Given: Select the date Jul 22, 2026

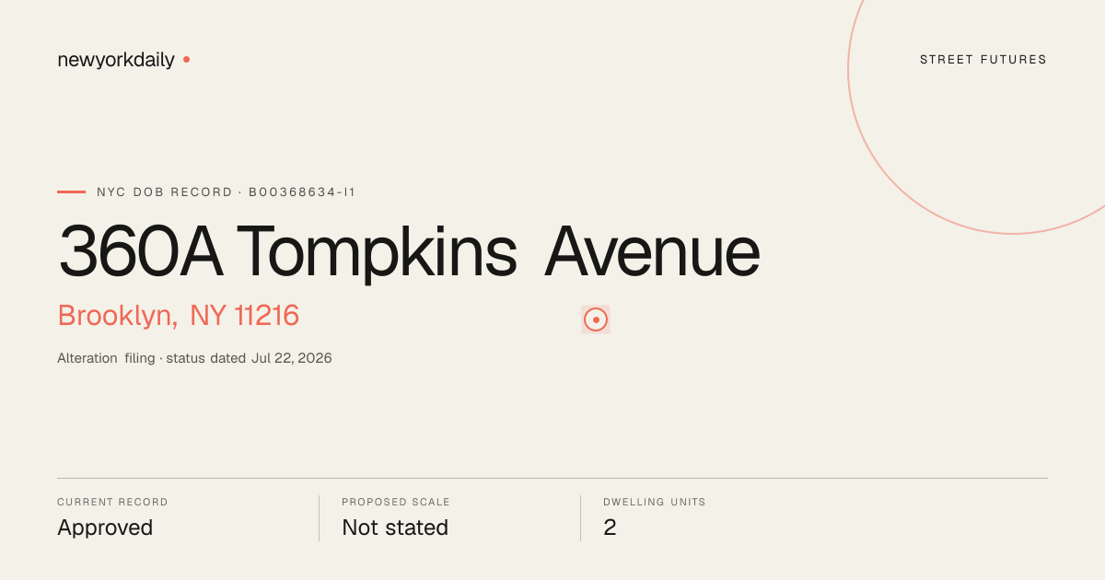Looking at the screenshot, I should [291, 358].
